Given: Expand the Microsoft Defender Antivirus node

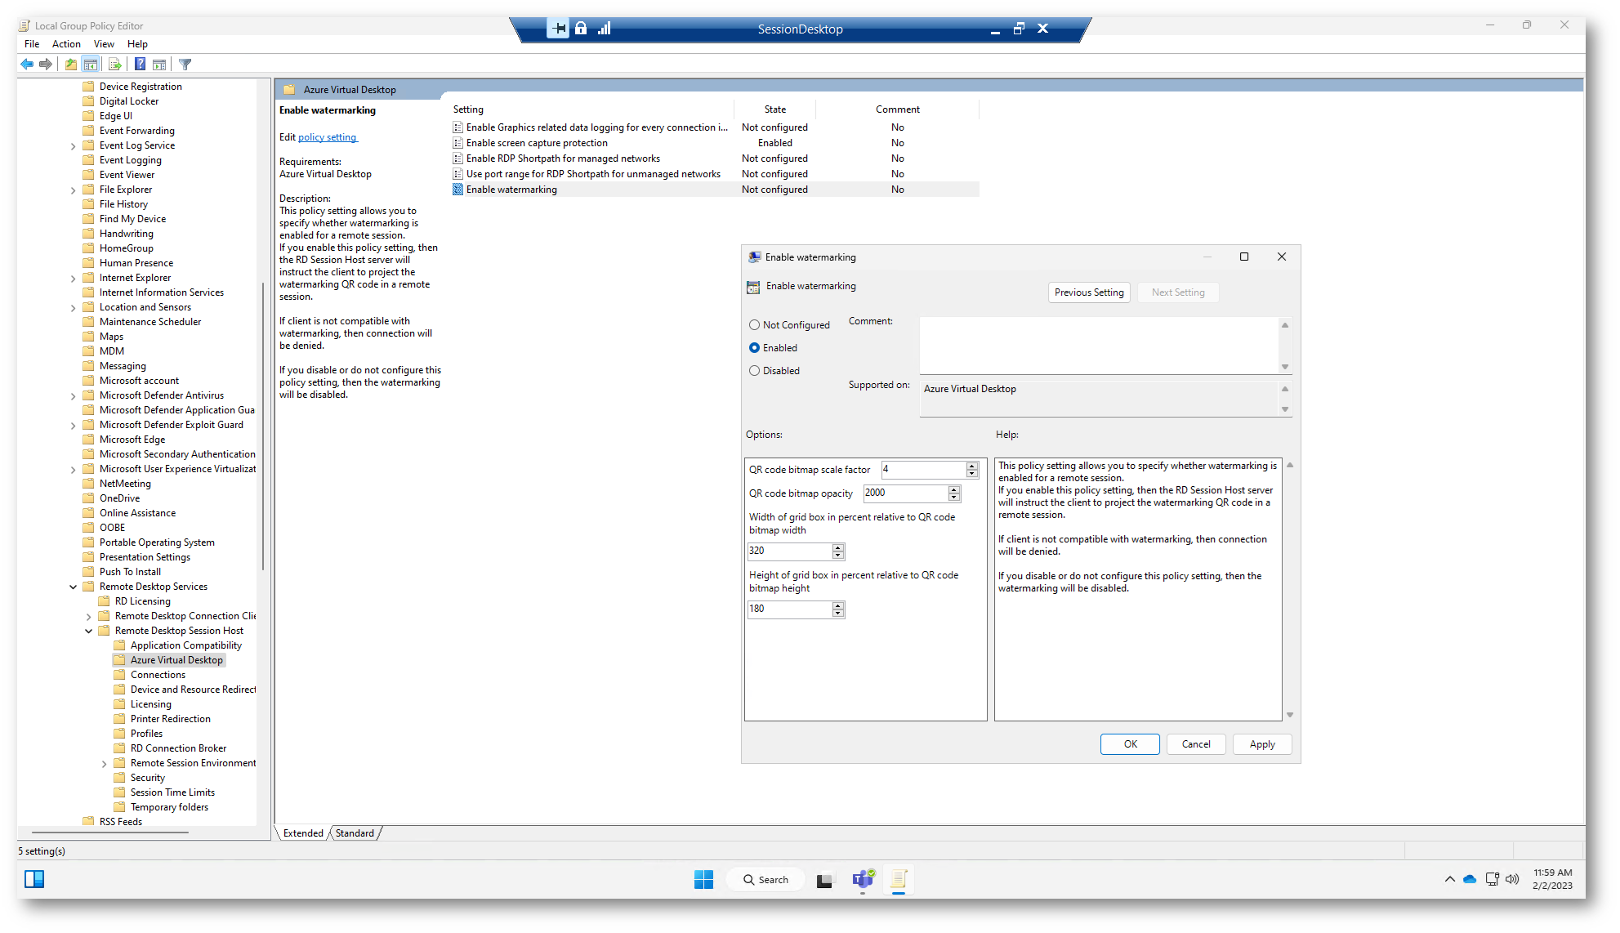Looking at the screenshot, I should coord(73,396).
